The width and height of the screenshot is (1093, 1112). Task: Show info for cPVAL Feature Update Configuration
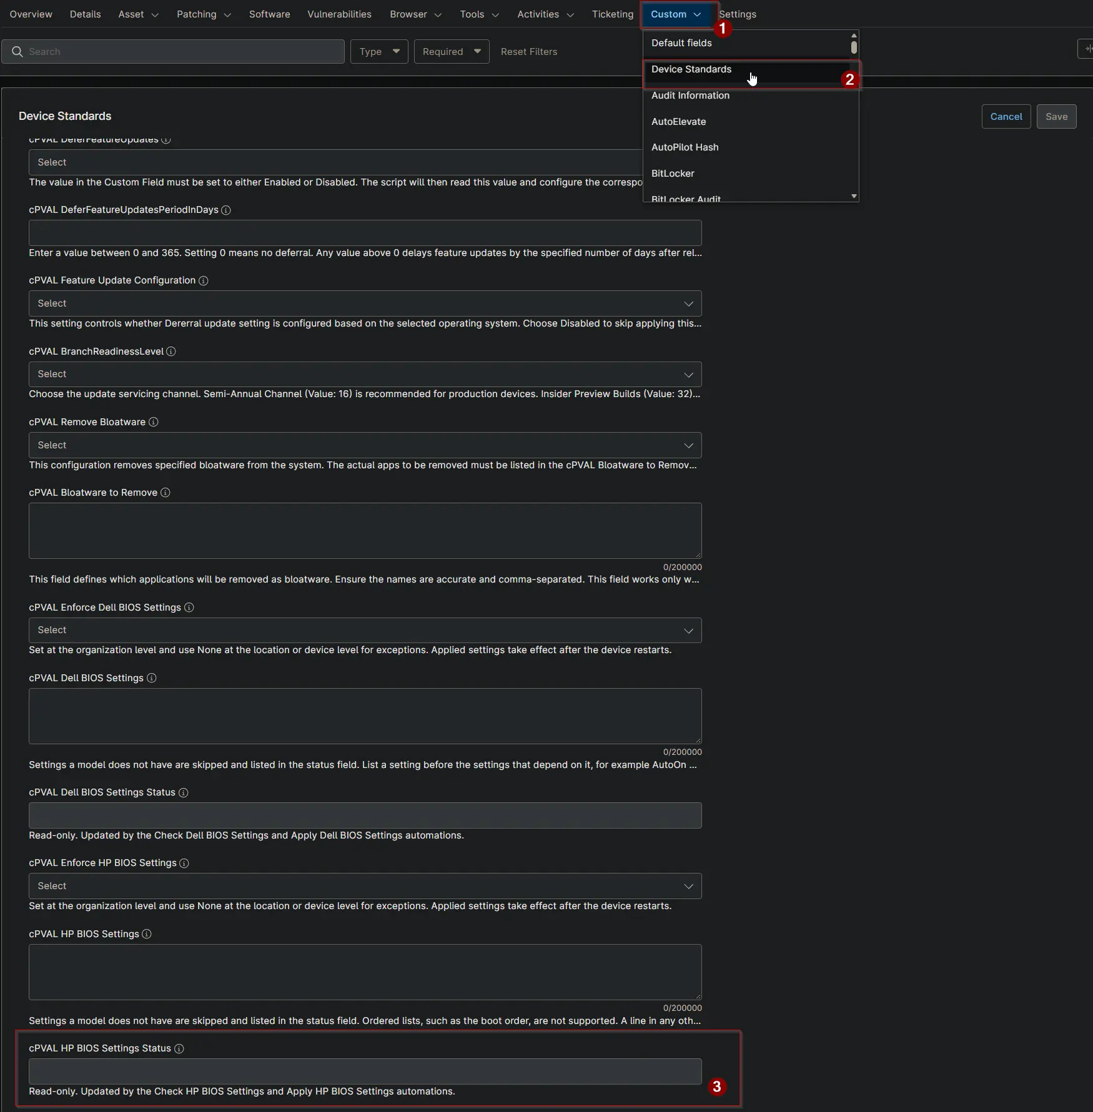pyautogui.click(x=204, y=281)
